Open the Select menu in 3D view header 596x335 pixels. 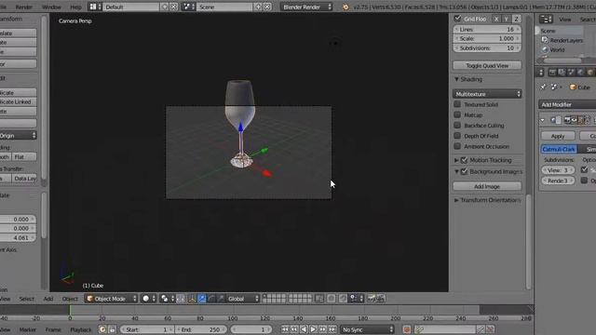tap(27, 299)
